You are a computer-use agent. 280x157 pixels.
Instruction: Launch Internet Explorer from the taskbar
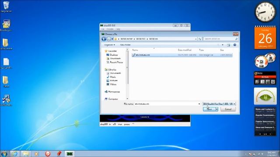pos(14,154)
